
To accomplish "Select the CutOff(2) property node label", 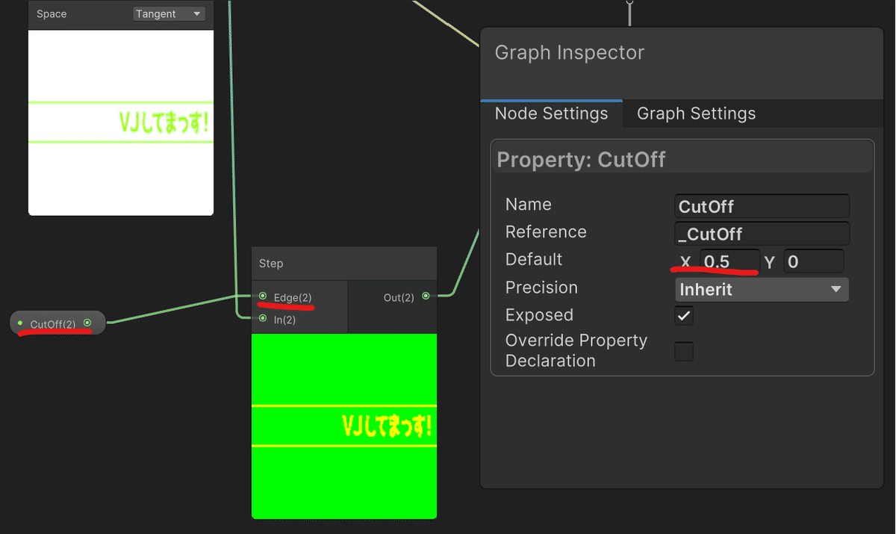I will click(x=53, y=324).
